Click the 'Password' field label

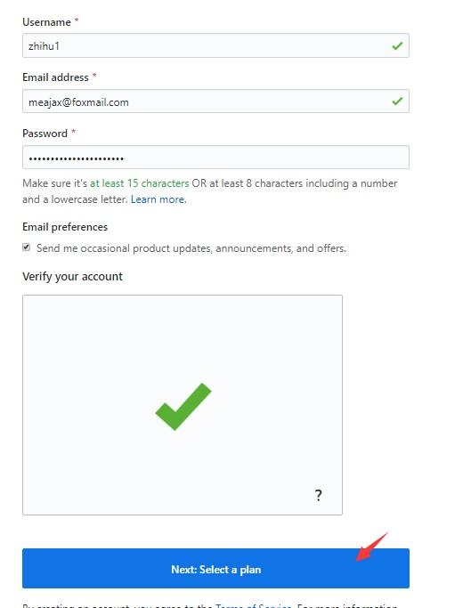click(45, 134)
